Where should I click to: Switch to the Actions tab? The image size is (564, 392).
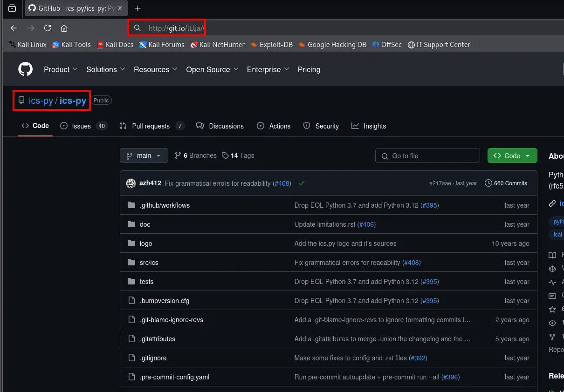[274, 126]
